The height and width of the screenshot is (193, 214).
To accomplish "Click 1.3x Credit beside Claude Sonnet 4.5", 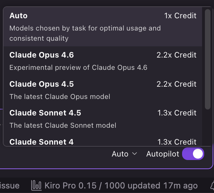I will pos(177,113).
